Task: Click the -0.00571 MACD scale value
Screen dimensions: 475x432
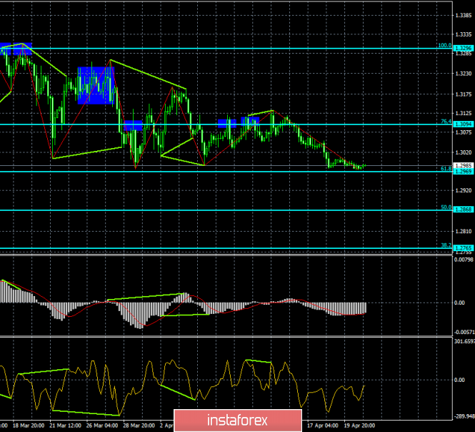Action: [463, 332]
